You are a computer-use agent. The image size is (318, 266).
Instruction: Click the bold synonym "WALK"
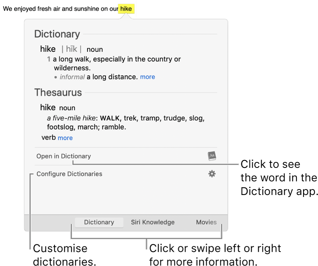pyautogui.click(x=110, y=118)
